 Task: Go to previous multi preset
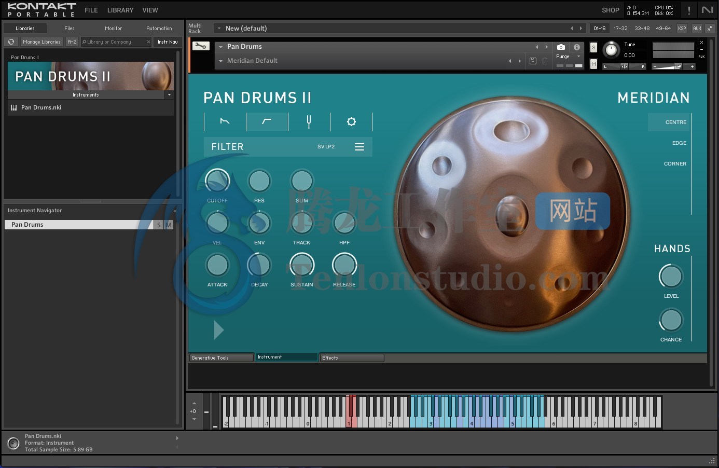[572, 29]
